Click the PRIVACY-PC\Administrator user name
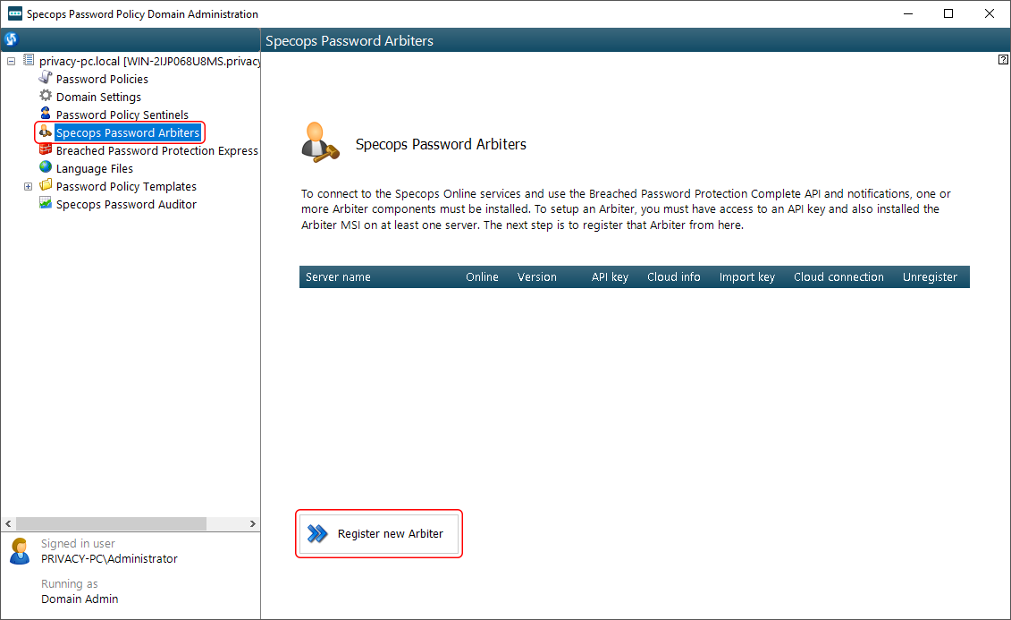This screenshot has height=620, width=1011. [x=110, y=558]
